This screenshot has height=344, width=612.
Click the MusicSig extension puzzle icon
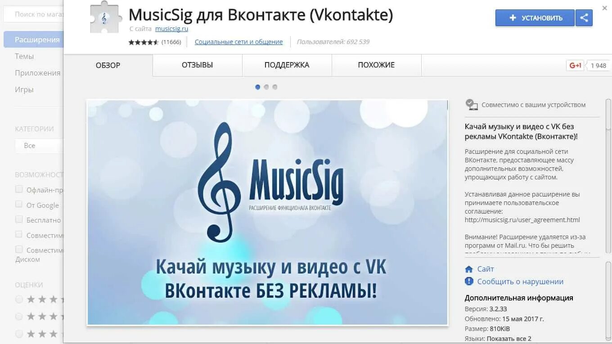[106, 18]
